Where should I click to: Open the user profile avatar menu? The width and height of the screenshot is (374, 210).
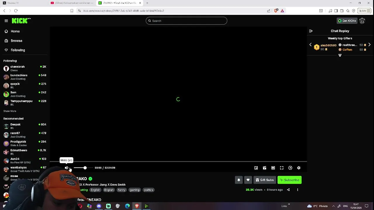[x=362, y=21]
